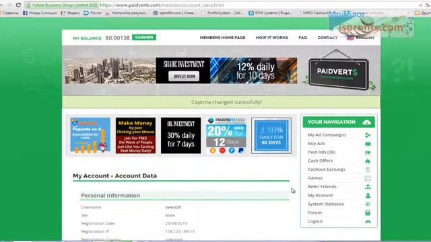This screenshot has height=242, width=431.
Task: Click the registration IP value
Action: 180,231
